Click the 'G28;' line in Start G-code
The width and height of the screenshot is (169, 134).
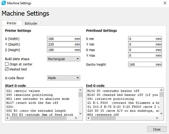pos(10,107)
